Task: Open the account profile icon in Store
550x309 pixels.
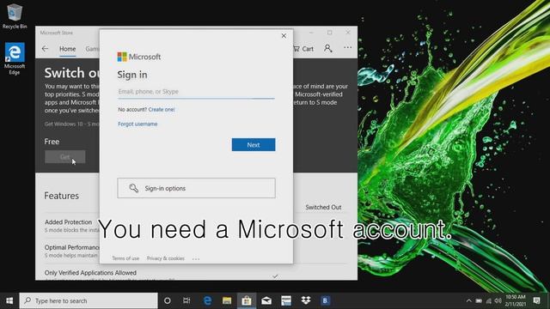Action: point(328,48)
